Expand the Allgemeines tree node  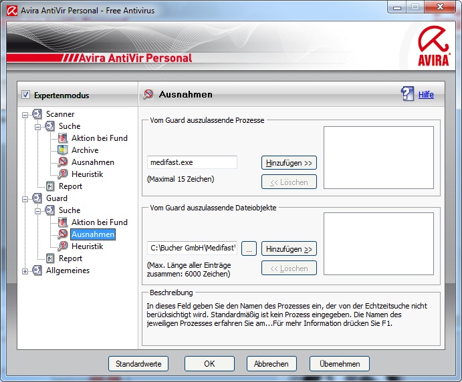[x=25, y=272]
